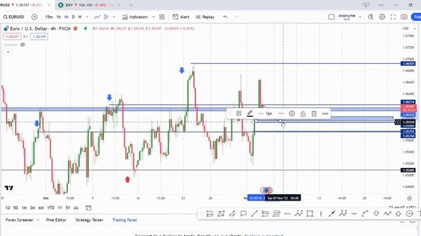This screenshot has height=236, width=421.
Task: Open the Forex Screener tab
Action: (19, 220)
